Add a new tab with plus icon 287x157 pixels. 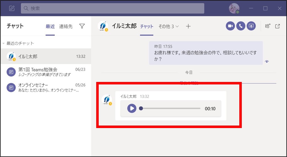[x=188, y=26]
